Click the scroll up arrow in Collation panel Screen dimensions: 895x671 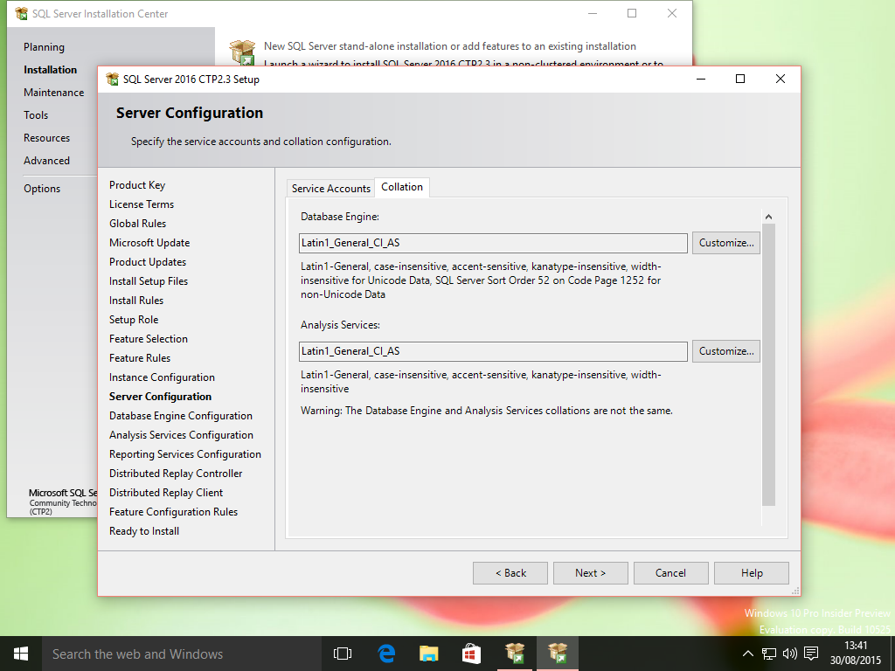768,217
